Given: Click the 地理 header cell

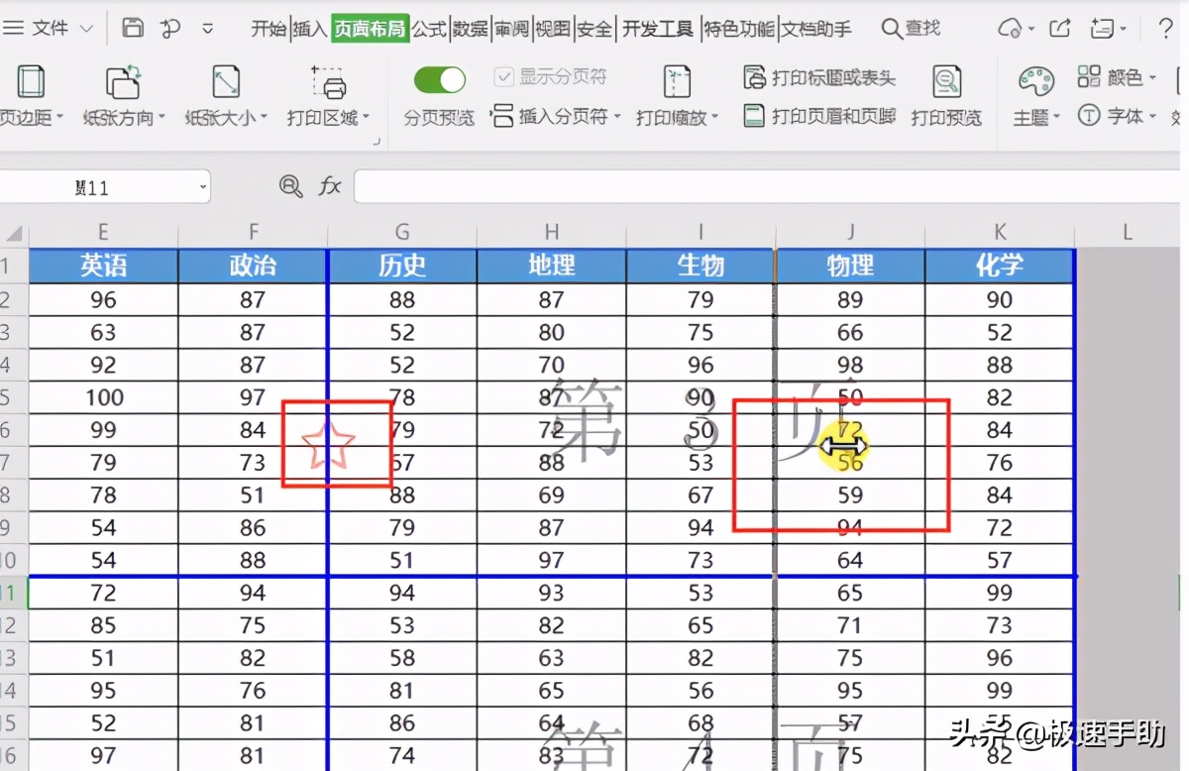Looking at the screenshot, I should pyautogui.click(x=552, y=266).
